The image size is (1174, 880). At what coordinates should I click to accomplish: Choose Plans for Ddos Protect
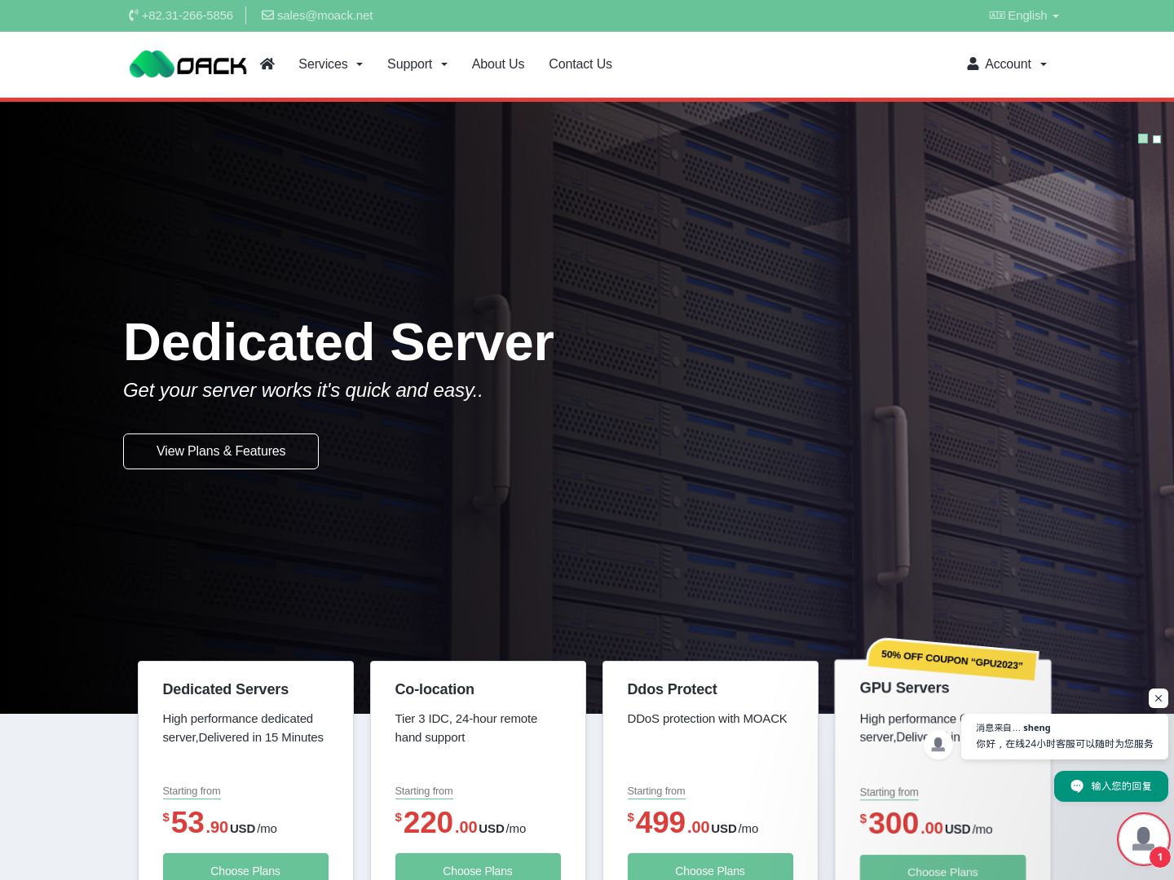(x=710, y=868)
